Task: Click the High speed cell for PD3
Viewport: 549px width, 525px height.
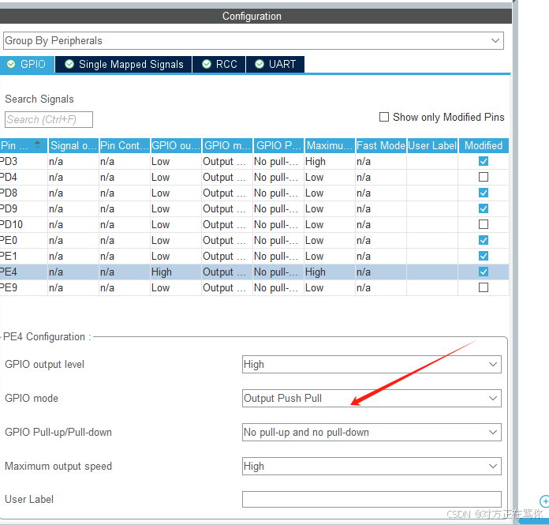Action: coord(330,161)
